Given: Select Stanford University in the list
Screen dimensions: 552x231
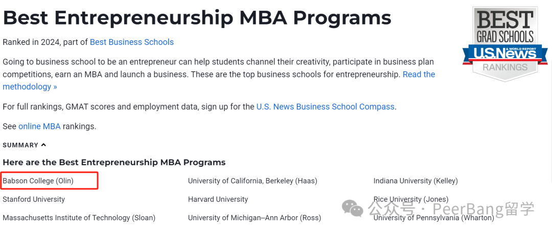Looking at the screenshot, I should pos(34,199).
